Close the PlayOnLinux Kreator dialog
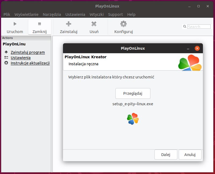Image resolution: width=215 pixels, height=174 pixels. click(197, 48)
